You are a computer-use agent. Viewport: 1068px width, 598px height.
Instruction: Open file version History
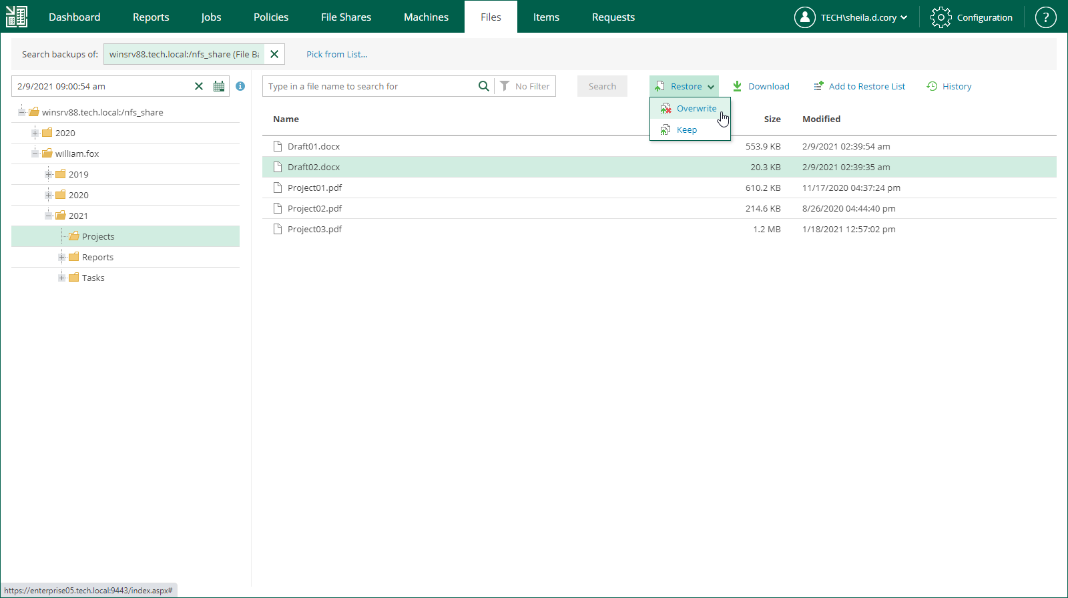tap(949, 86)
